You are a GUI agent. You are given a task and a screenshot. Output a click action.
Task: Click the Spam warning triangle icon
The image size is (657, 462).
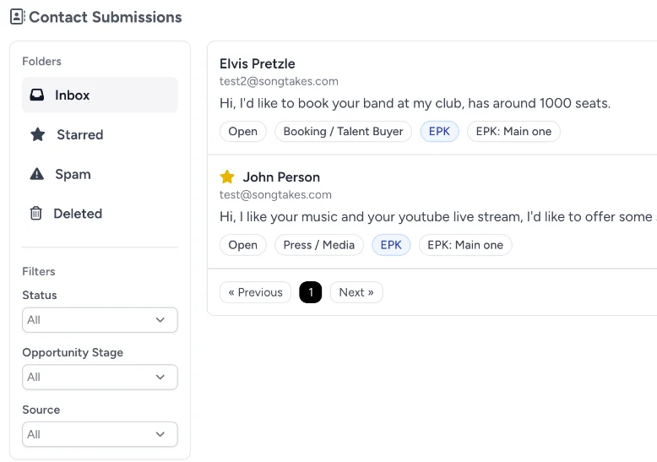[37, 175]
